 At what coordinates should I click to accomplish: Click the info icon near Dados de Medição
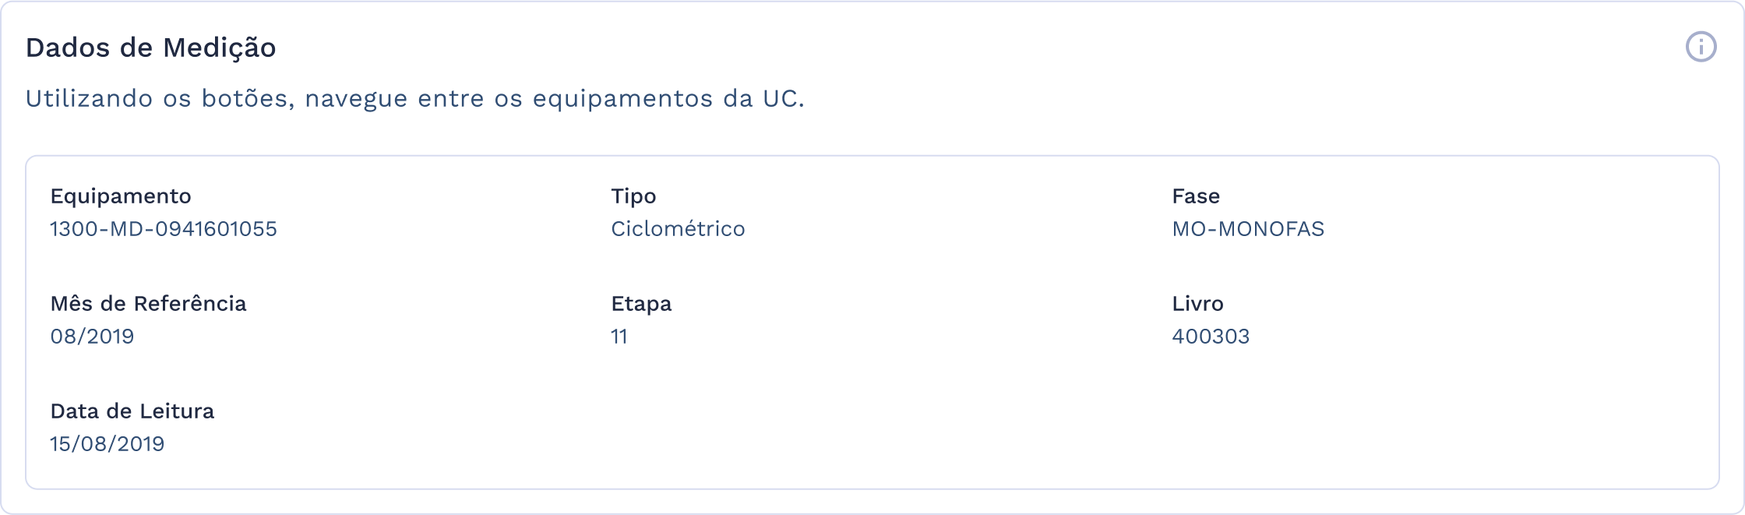[x=1701, y=48]
